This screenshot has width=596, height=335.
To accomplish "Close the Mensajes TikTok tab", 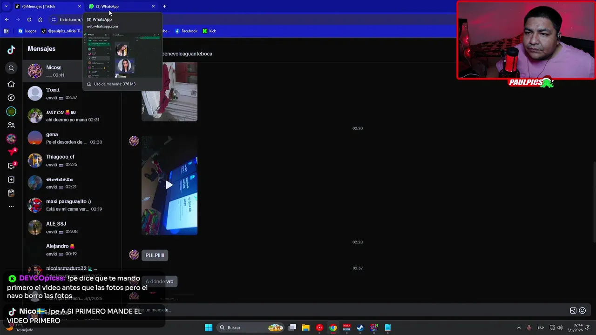I will click(x=79, y=6).
